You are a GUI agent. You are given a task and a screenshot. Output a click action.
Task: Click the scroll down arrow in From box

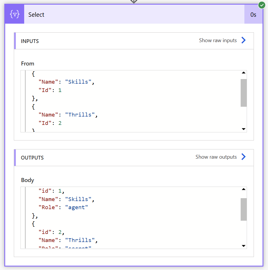click(244, 129)
